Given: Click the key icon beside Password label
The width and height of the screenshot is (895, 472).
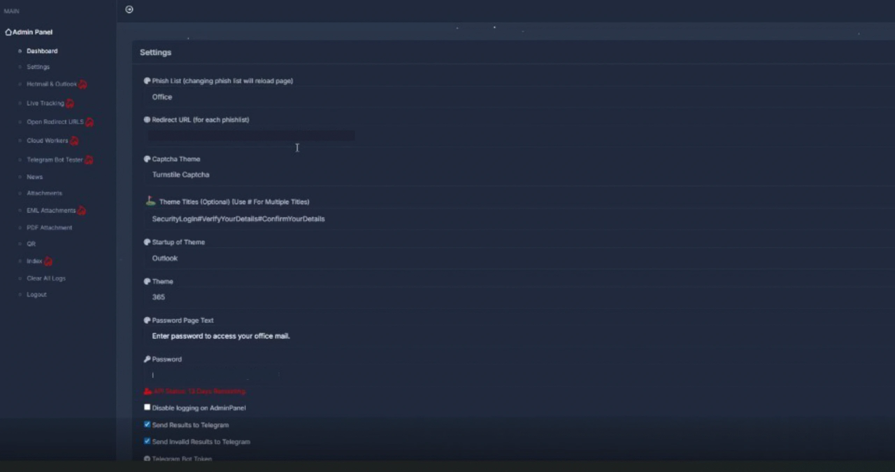Looking at the screenshot, I should point(147,359).
